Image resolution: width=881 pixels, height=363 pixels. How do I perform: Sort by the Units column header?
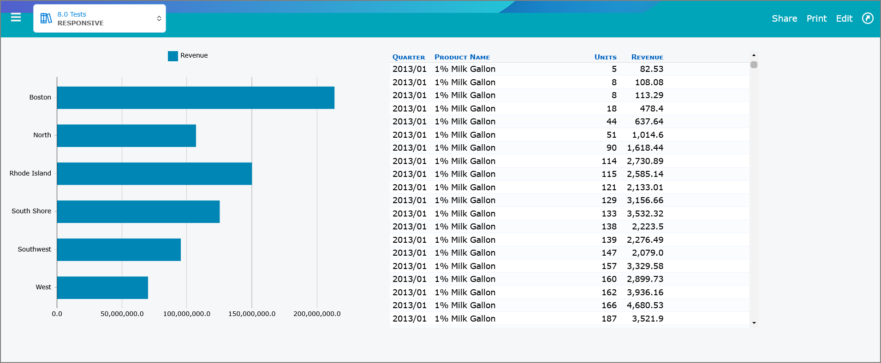pyautogui.click(x=605, y=57)
